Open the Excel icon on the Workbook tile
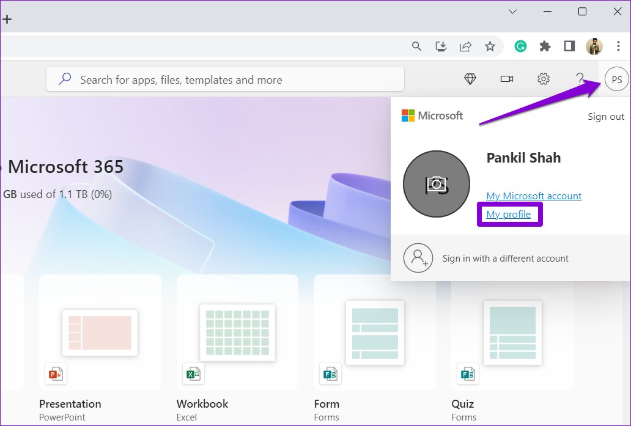Viewport: 631px width, 426px height. [193, 373]
